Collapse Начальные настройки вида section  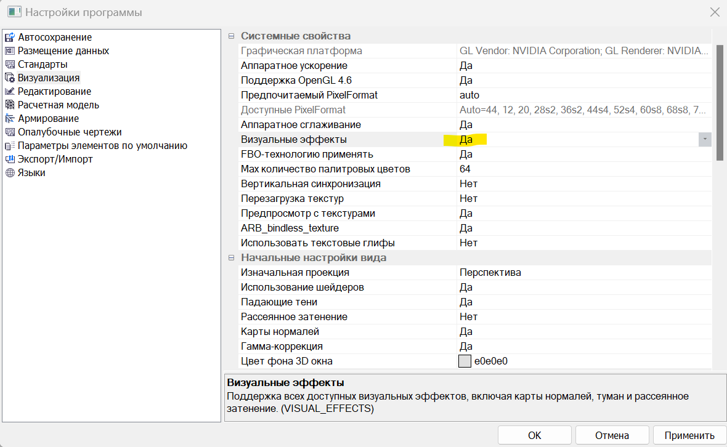(x=232, y=258)
